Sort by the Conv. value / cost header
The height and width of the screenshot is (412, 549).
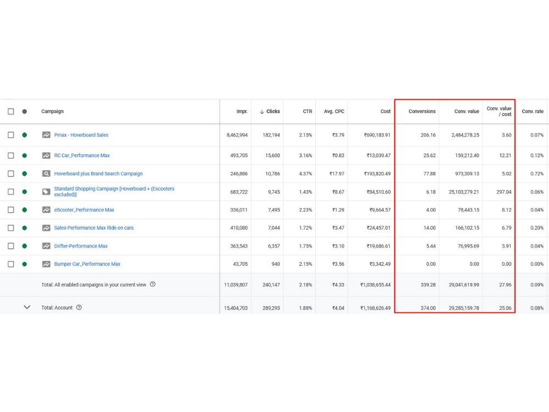[499, 112]
